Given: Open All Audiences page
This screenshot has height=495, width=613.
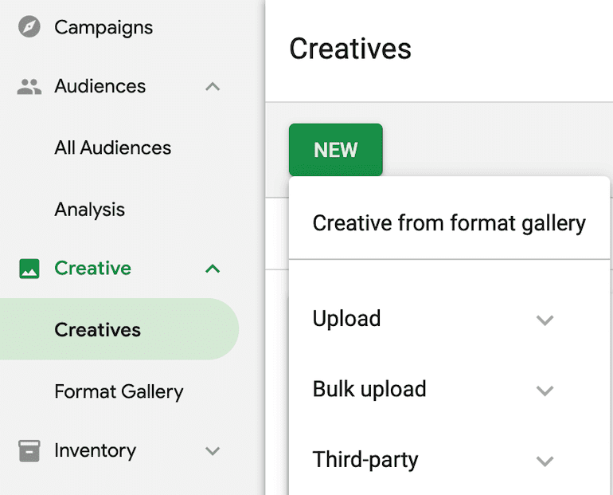Looking at the screenshot, I should coord(112,148).
